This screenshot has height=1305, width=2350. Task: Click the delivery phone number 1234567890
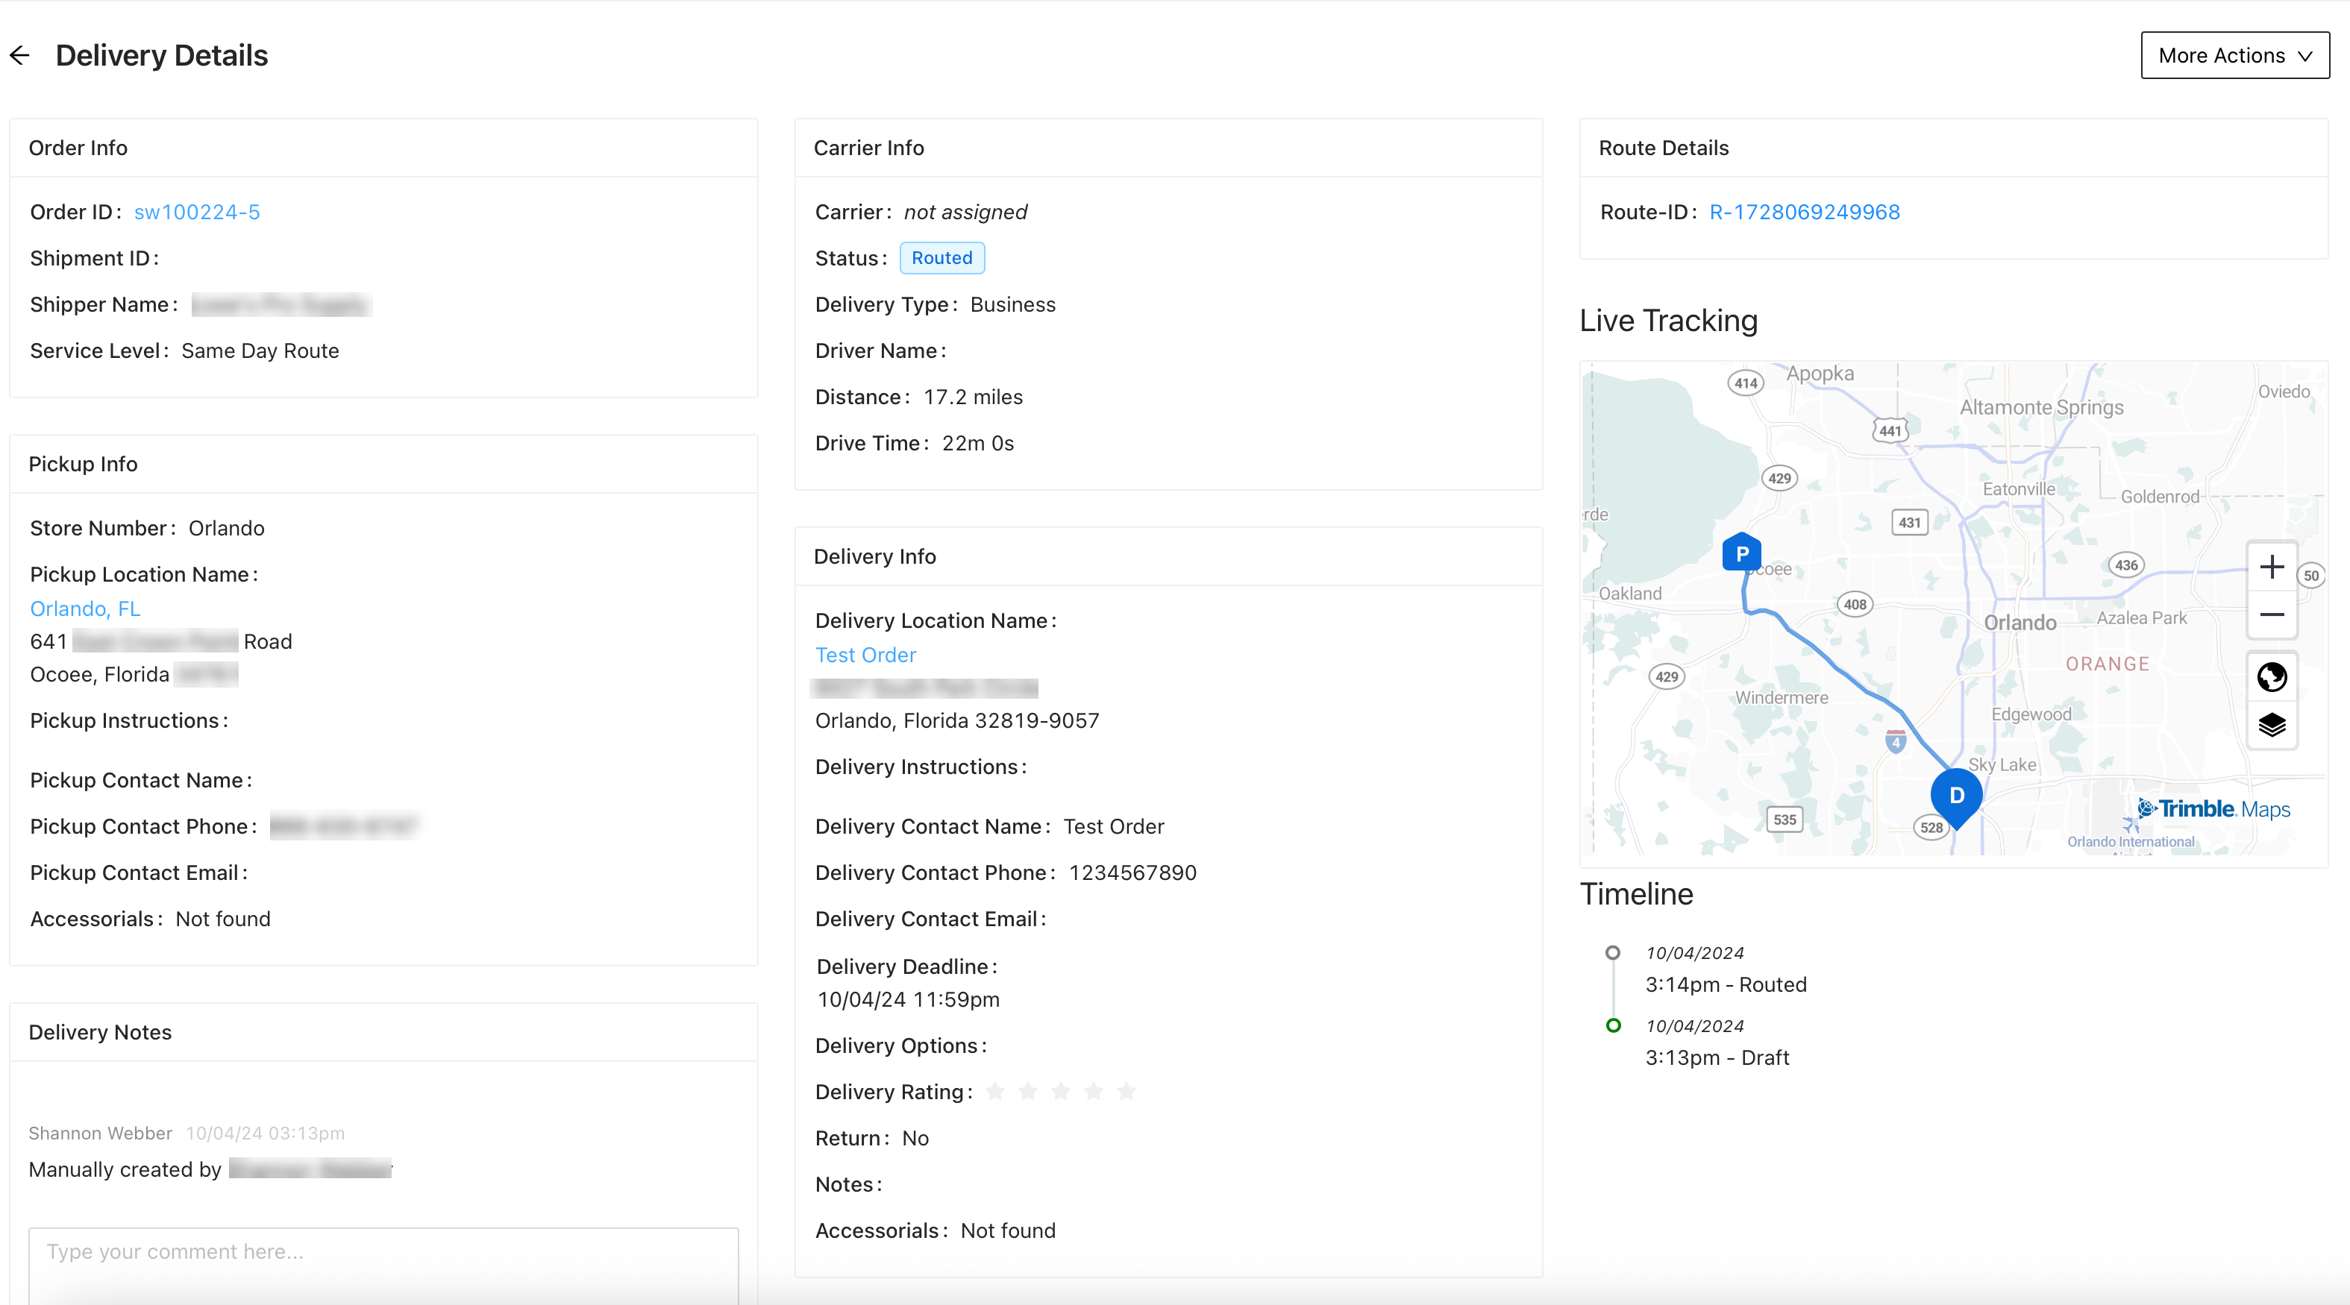point(1132,872)
